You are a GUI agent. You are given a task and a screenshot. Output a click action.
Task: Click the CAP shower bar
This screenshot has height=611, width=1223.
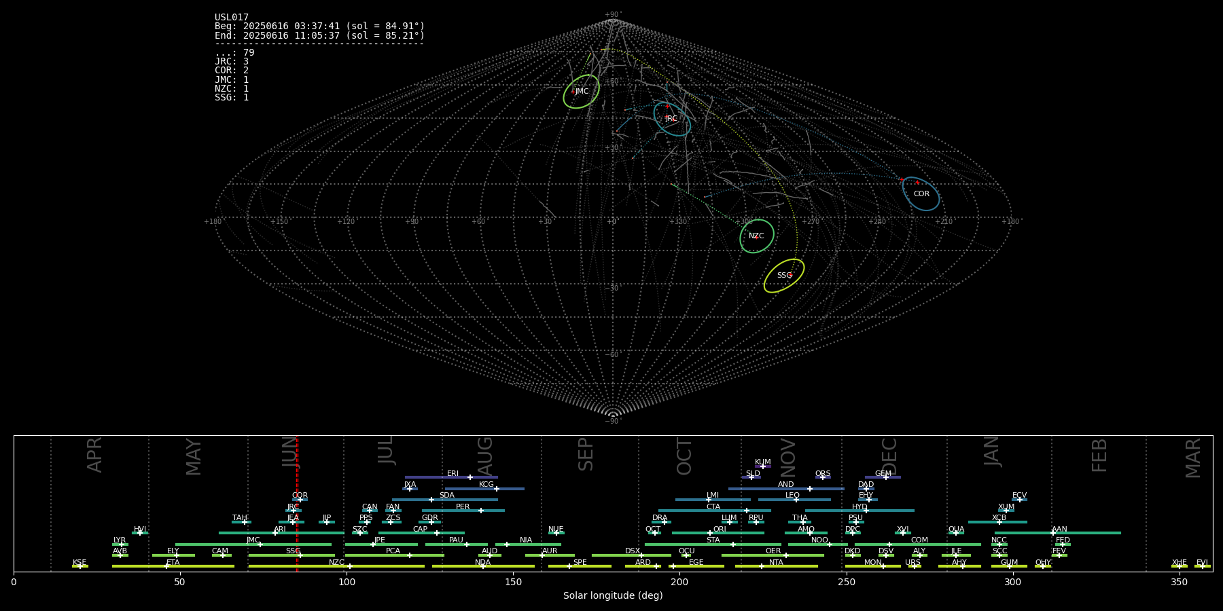click(x=421, y=533)
